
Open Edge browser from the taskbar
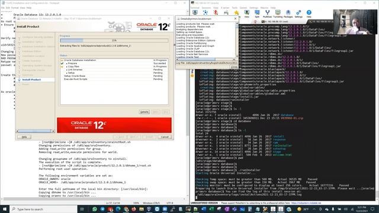coord(118,209)
